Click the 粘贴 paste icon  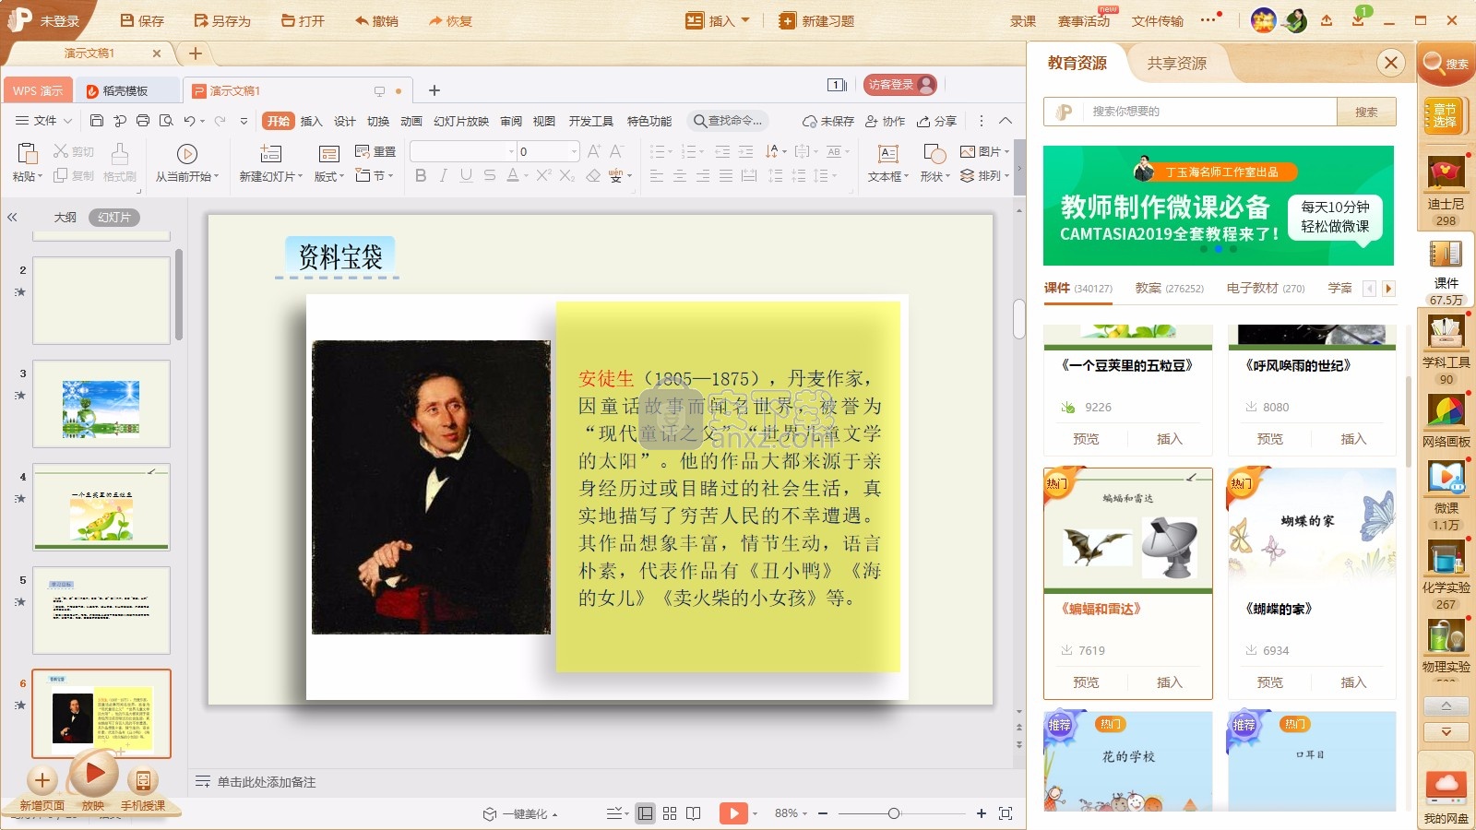[28, 153]
